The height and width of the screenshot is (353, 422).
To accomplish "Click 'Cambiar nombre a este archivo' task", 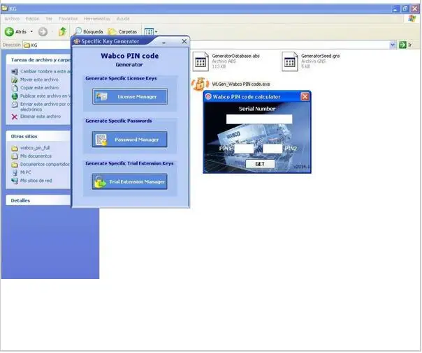I will coord(45,71).
